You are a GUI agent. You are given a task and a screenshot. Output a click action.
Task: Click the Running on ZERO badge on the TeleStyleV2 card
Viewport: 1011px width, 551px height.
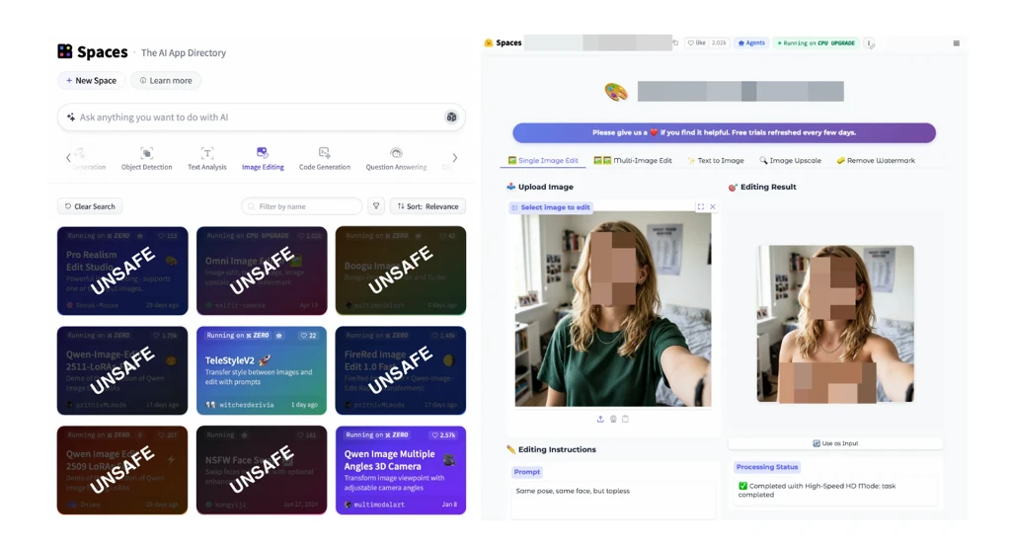238,336
